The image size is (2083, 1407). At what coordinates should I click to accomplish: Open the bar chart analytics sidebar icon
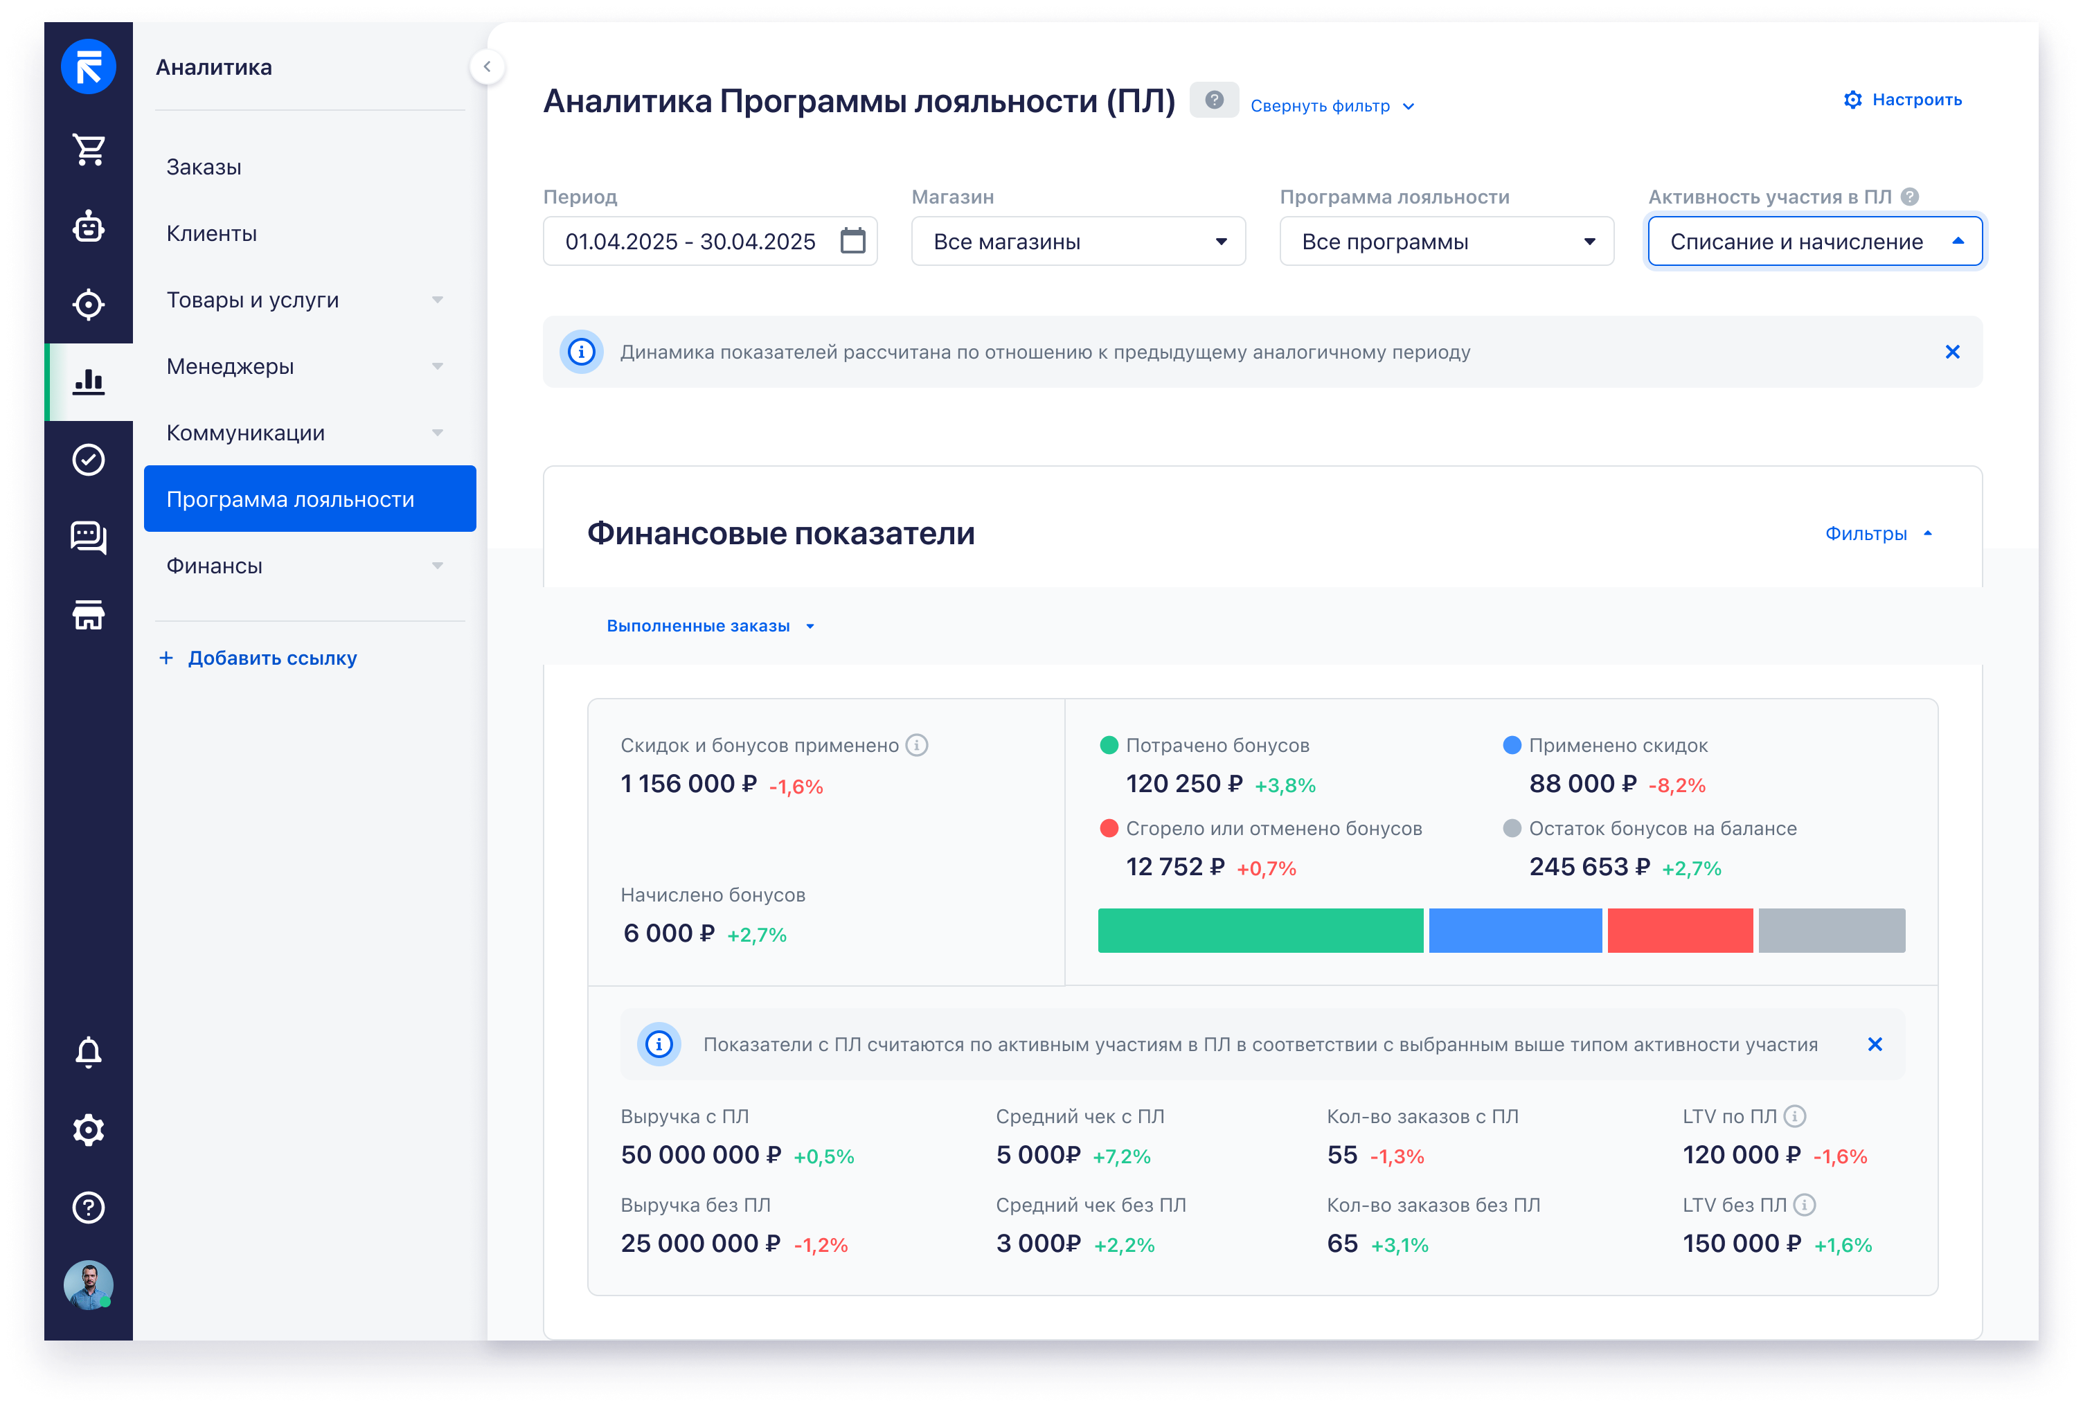(88, 383)
